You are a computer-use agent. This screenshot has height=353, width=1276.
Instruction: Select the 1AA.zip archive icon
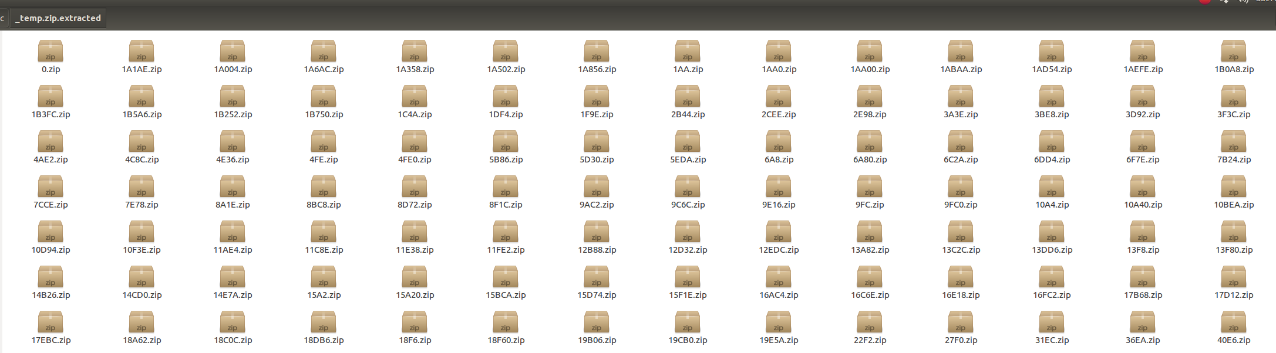click(688, 51)
